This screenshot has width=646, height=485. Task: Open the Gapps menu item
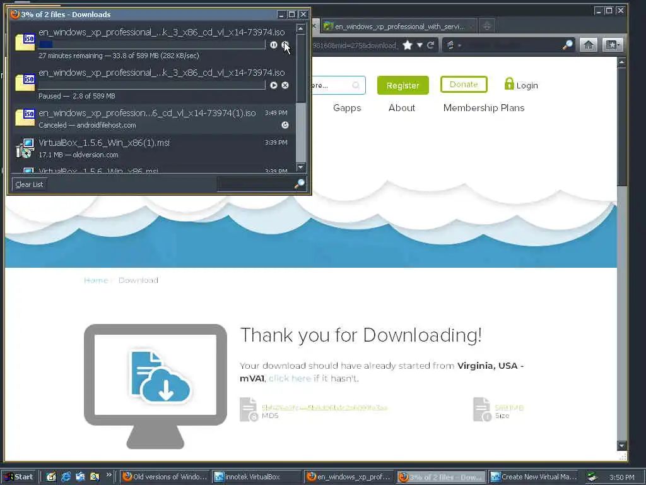pos(347,108)
